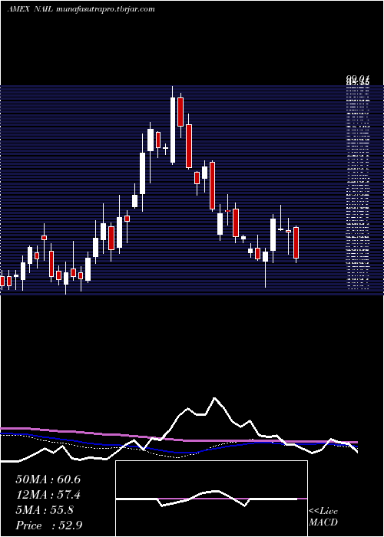The width and height of the screenshot is (384, 537).
Task: Click the 'Price : 52.9' value
Action: pos(49,525)
